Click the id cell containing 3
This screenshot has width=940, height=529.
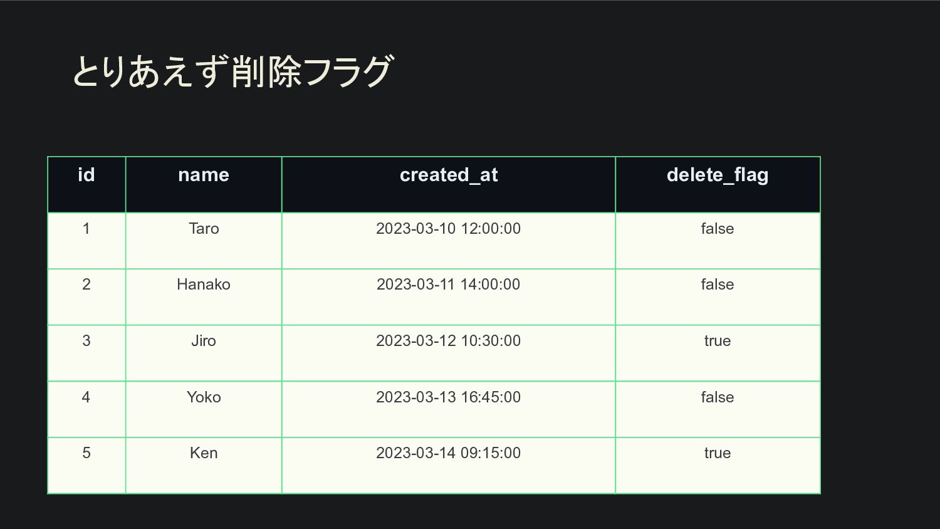86,353
